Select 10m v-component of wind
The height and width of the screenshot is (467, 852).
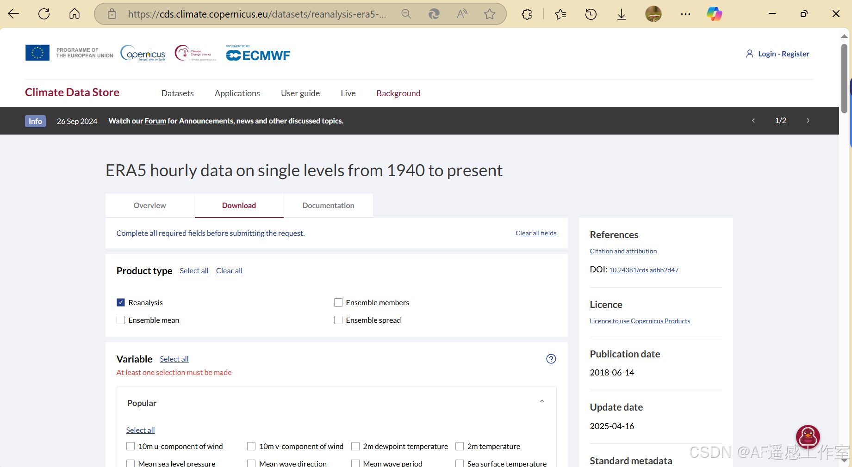click(251, 446)
